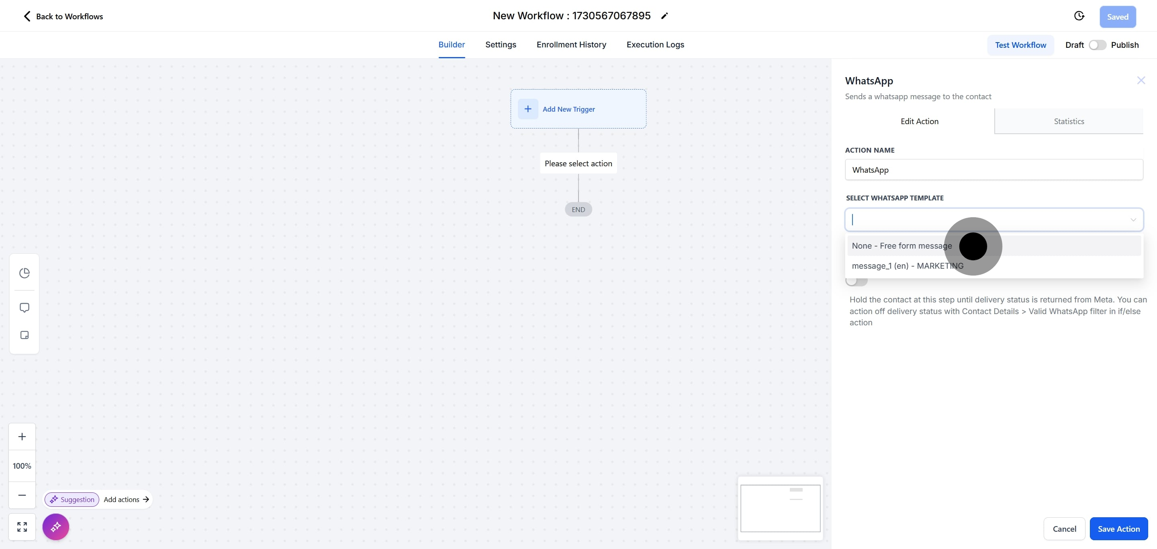Edit workflow name with pencil icon
This screenshot has width=1157, height=549.
[x=664, y=16]
